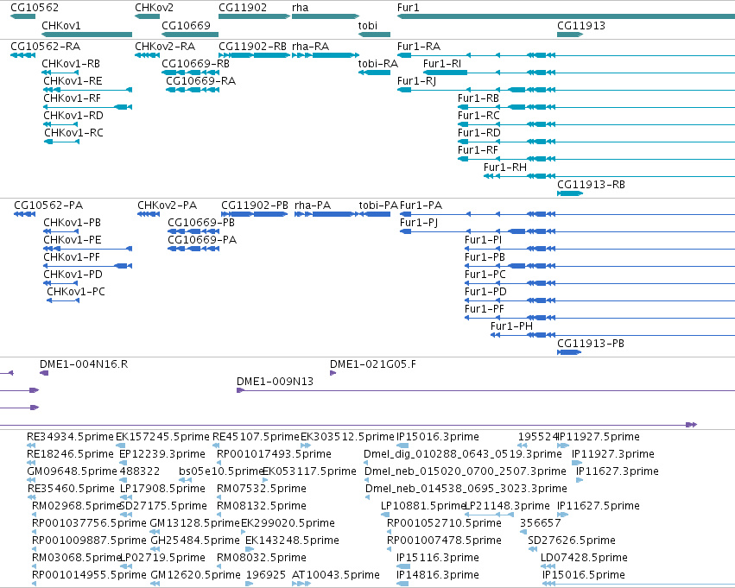
Task: Select the Fur1-RB transcript label
Action: click(478, 98)
